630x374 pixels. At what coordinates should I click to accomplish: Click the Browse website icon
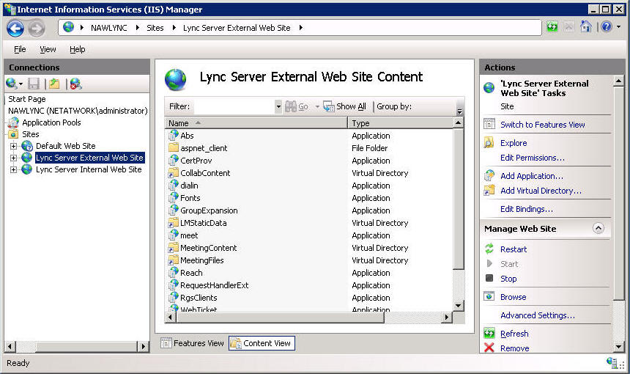pyautogui.click(x=489, y=297)
